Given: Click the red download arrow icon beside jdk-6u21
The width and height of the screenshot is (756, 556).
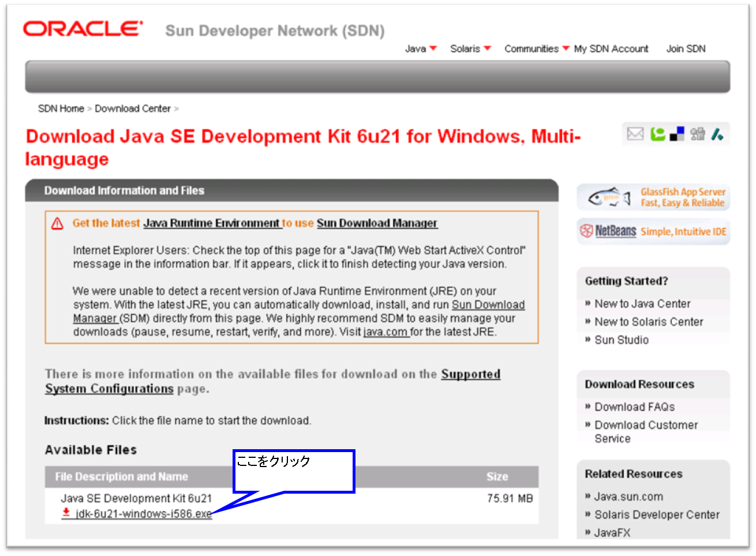Looking at the screenshot, I should point(66,513).
